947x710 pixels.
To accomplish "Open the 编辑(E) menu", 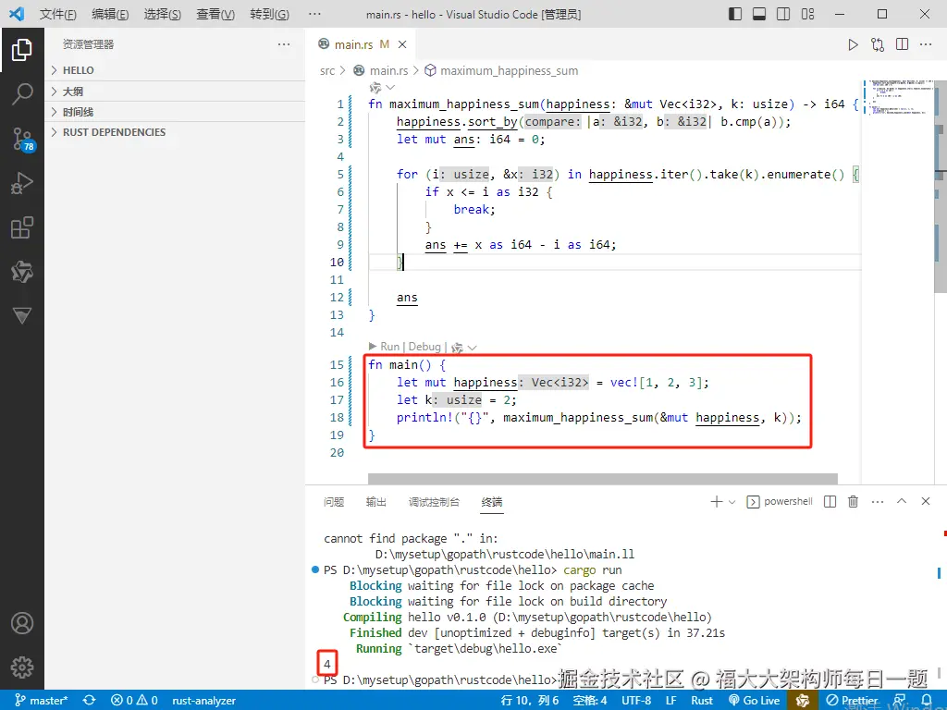I will tap(110, 14).
